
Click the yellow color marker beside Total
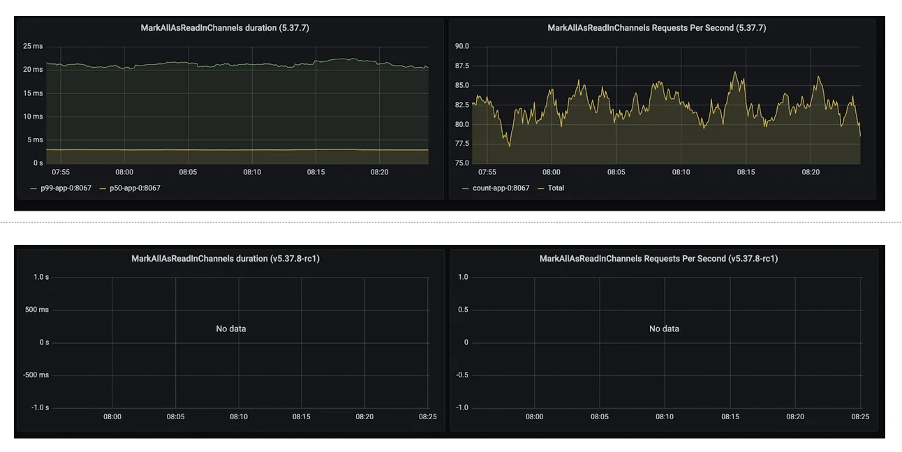coord(540,188)
